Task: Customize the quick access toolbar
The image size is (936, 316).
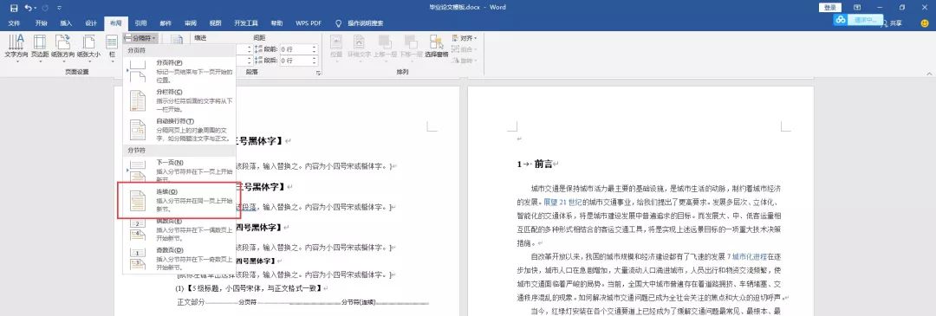Action: tap(59, 8)
